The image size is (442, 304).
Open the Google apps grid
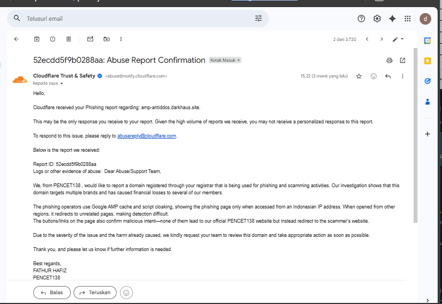pos(408,19)
